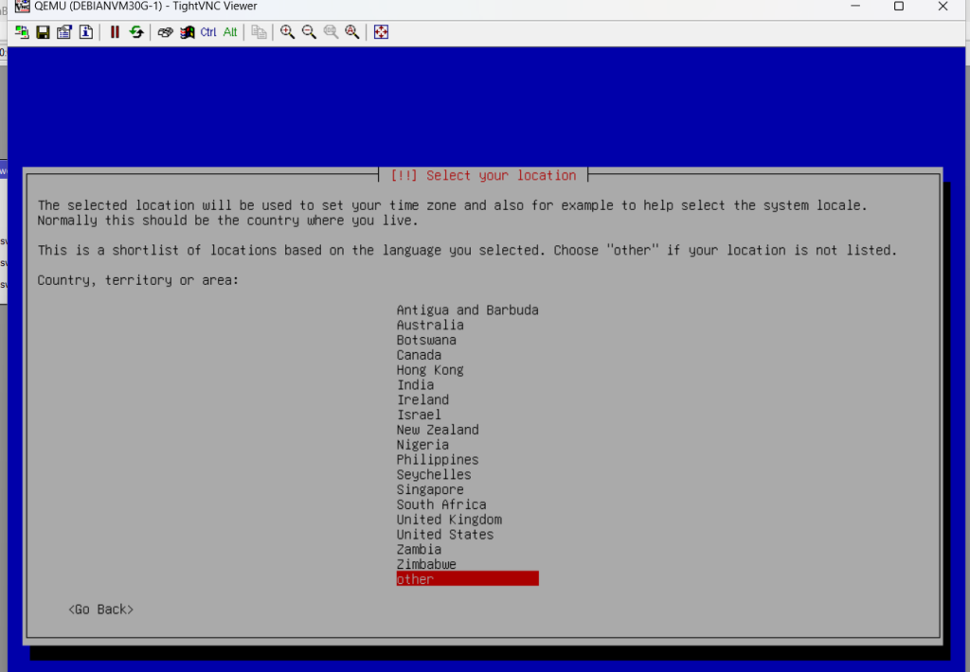Choose the highlighted "other" location entry
The image size is (970, 672).
(467, 579)
